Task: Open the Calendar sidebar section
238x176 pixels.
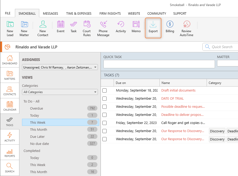Action: click(10, 106)
